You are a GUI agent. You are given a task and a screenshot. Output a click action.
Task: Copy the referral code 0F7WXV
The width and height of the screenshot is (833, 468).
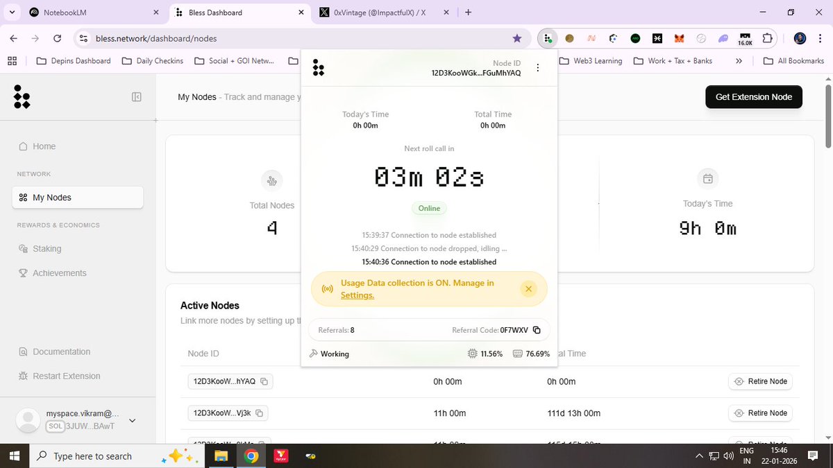537,330
